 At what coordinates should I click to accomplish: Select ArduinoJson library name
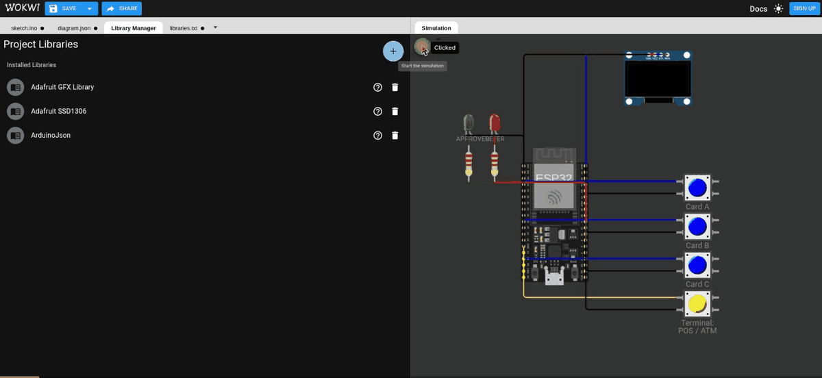coord(51,136)
